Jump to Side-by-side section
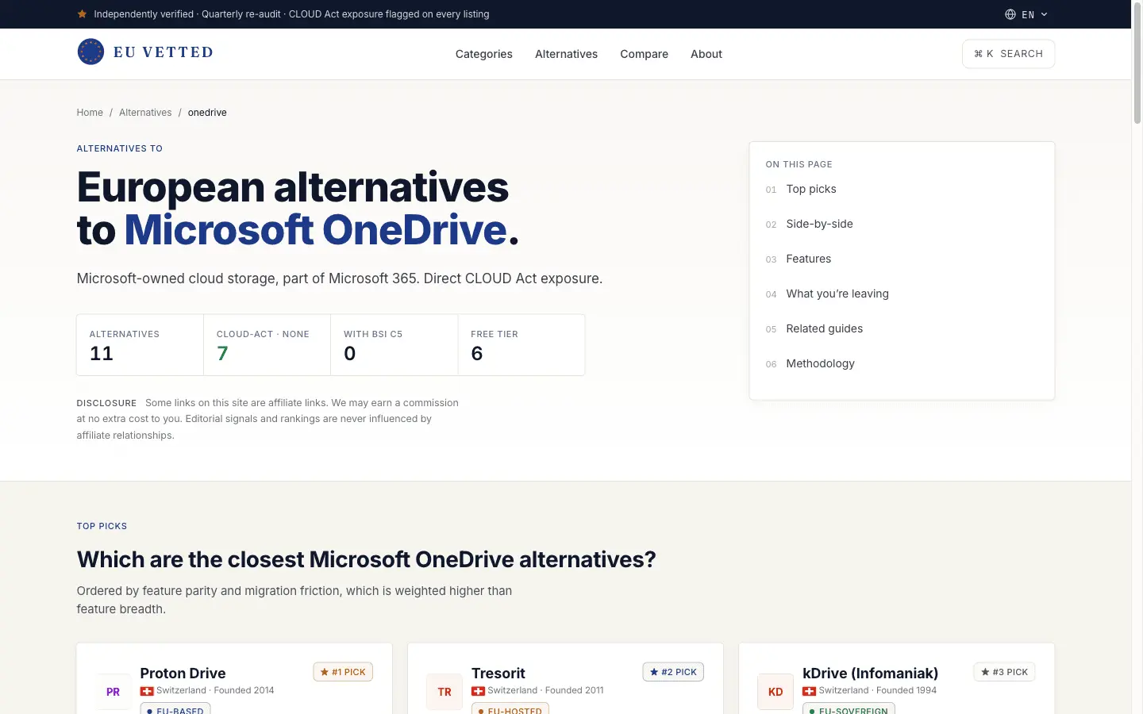The height and width of the screenshot is (714, 1143). 820,224
